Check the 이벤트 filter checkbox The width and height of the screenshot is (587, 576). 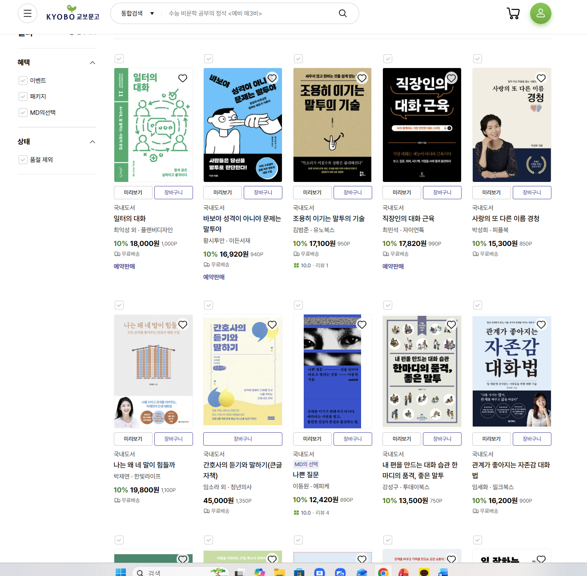click(x=23, y=81)
